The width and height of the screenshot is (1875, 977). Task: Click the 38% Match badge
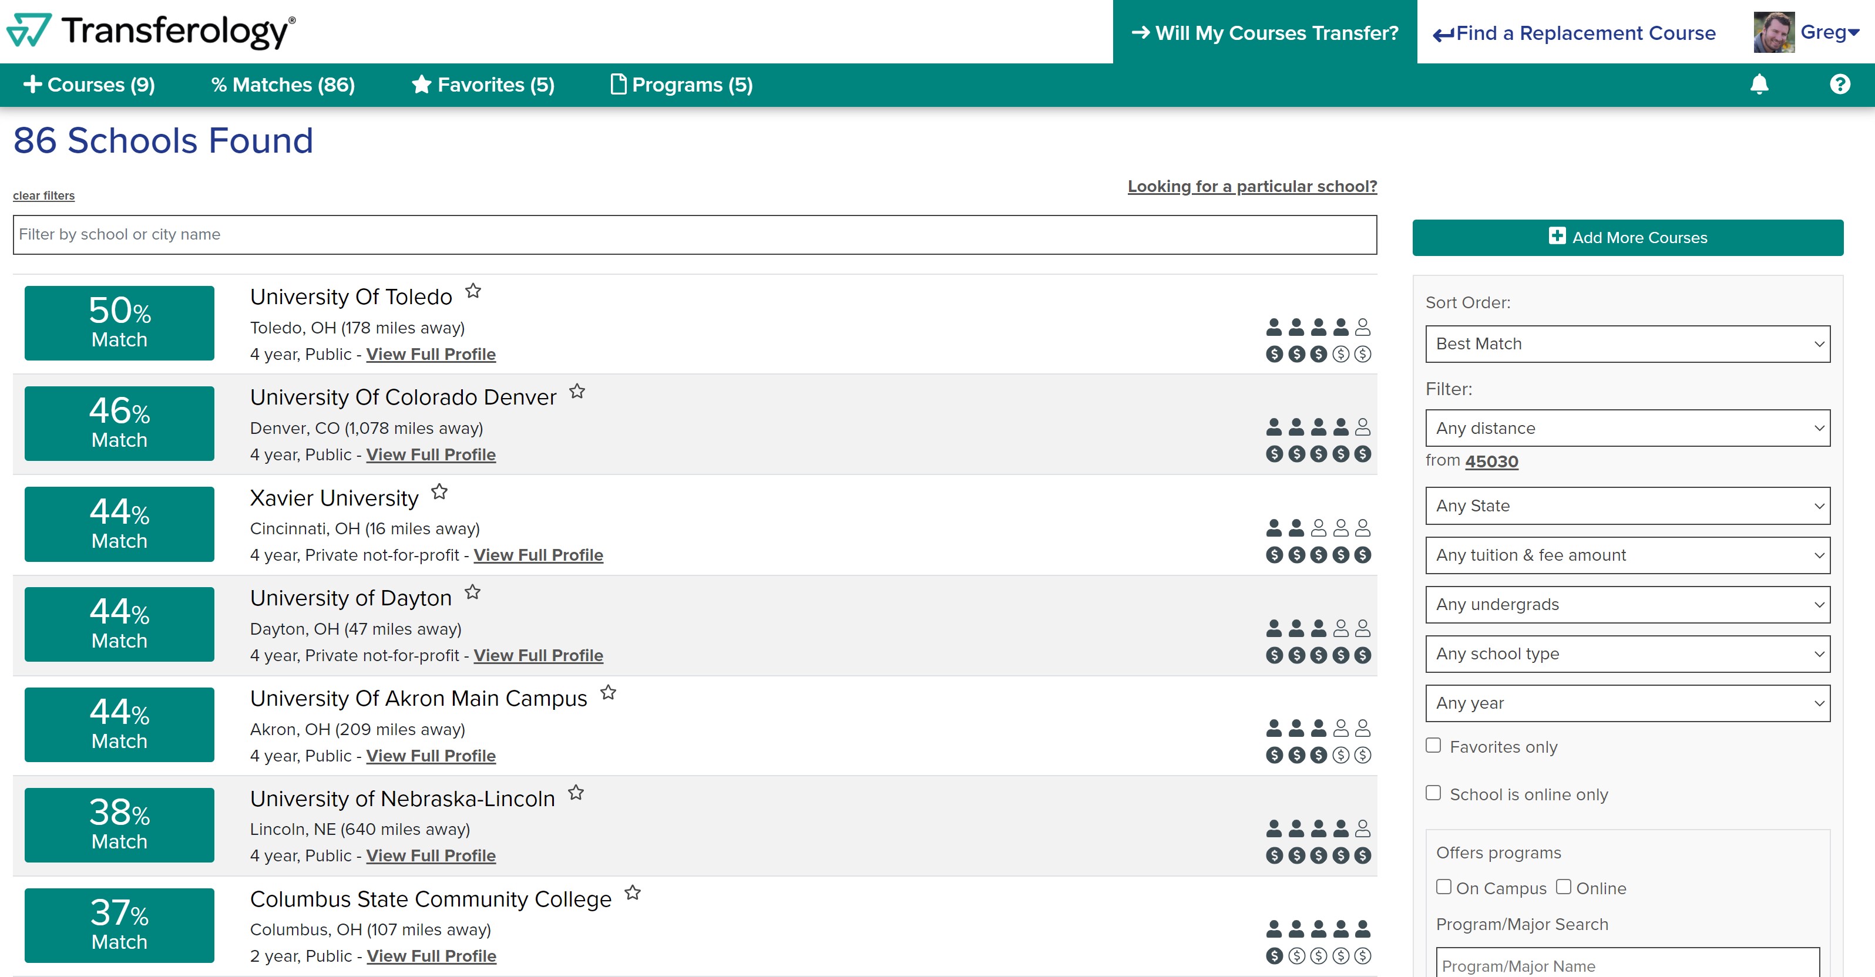[119, 825]
